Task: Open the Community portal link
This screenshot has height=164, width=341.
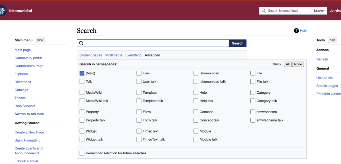Action: point(28,58)
